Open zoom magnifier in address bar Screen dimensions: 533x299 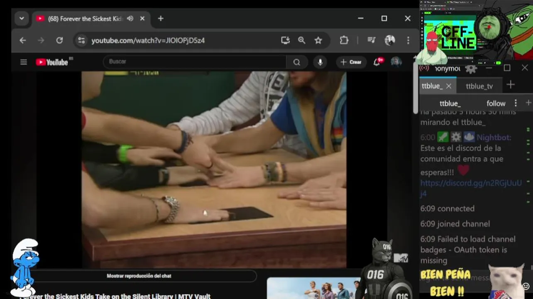coord(302,40)
